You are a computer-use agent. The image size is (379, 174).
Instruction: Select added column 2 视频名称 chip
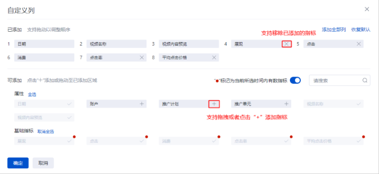point(117,44)
